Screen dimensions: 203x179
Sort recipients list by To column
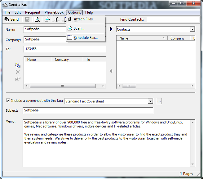[x=95, y=60]
